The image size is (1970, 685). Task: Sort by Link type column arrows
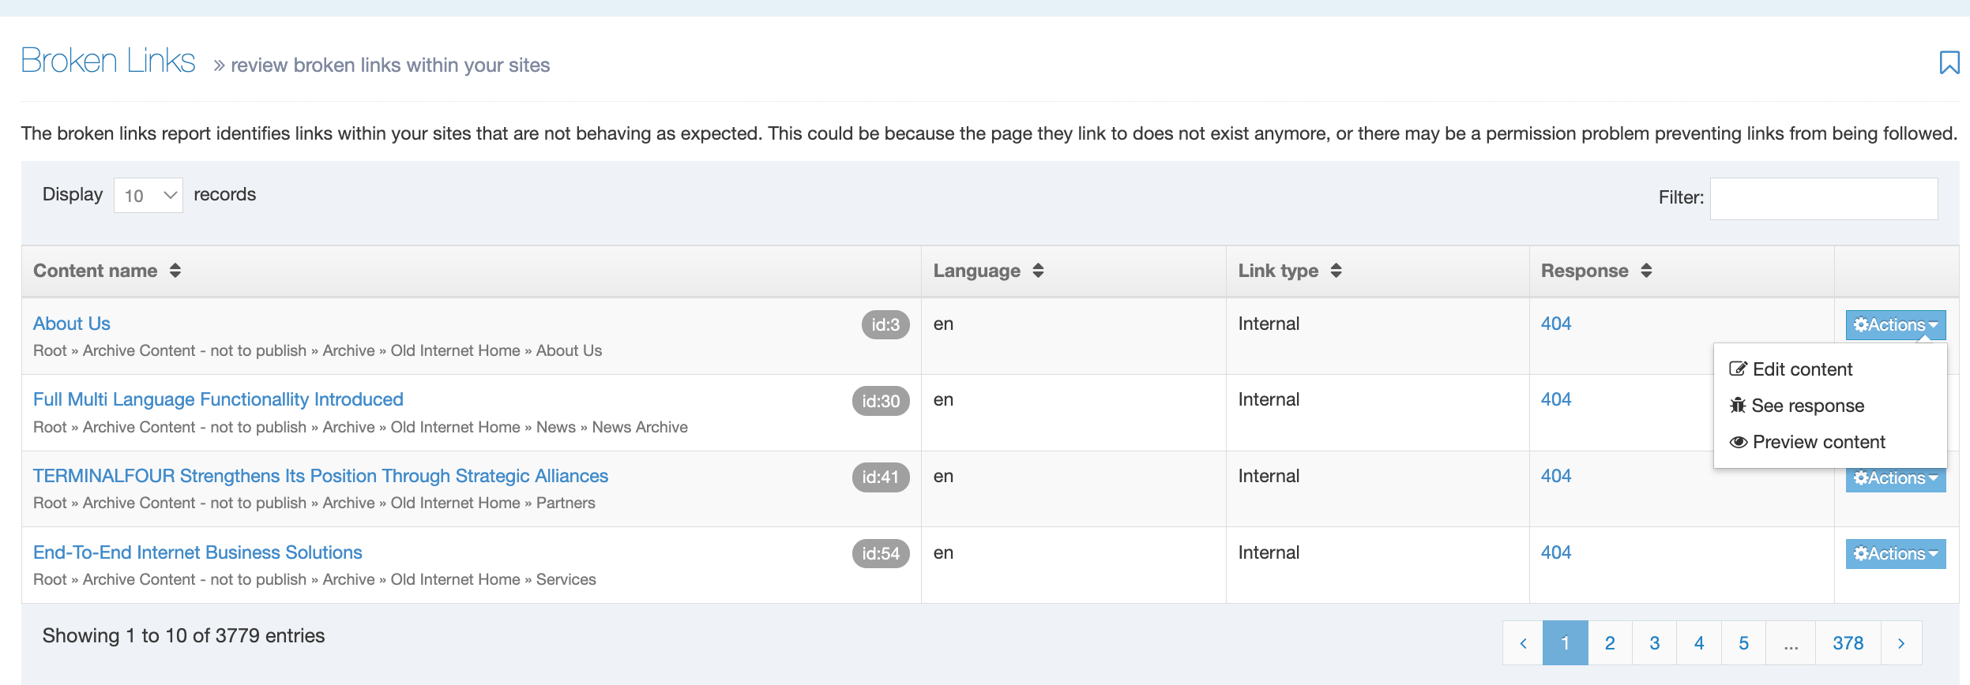coord(1336,271)
